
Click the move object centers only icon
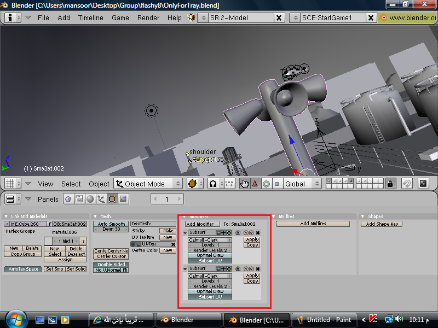(229, 184)
